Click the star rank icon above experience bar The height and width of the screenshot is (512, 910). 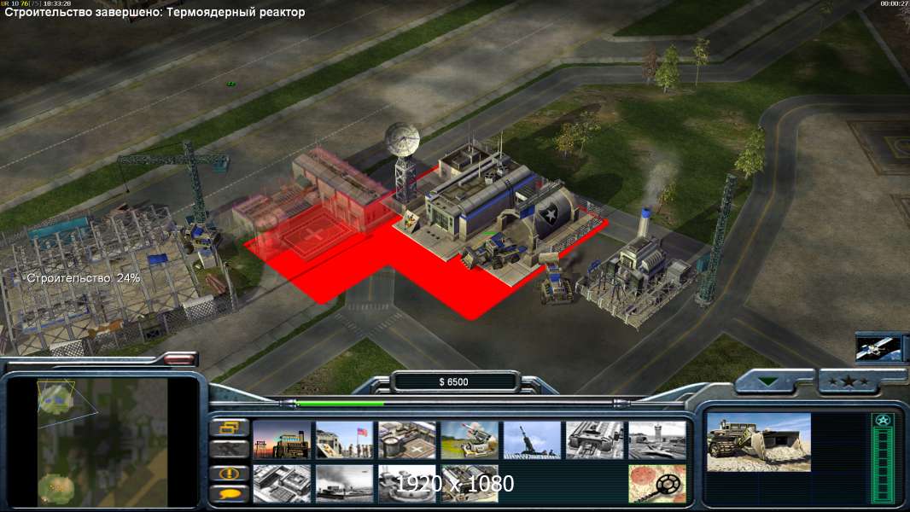point(883,421)
